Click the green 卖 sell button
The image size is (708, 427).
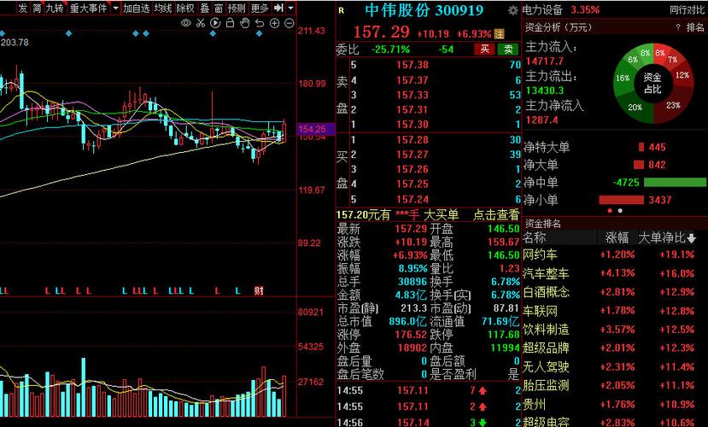pos(508,50)
